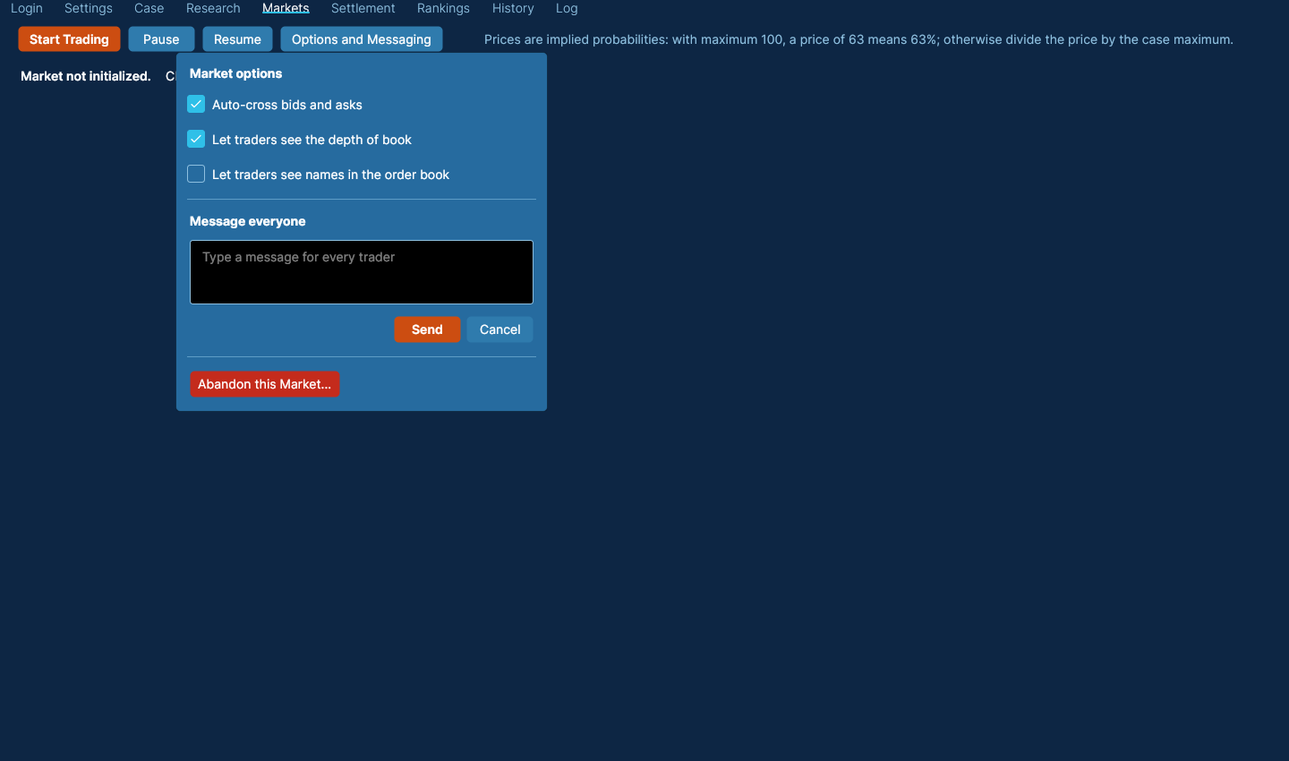Go to the Settings page

[x=89, y=8]
